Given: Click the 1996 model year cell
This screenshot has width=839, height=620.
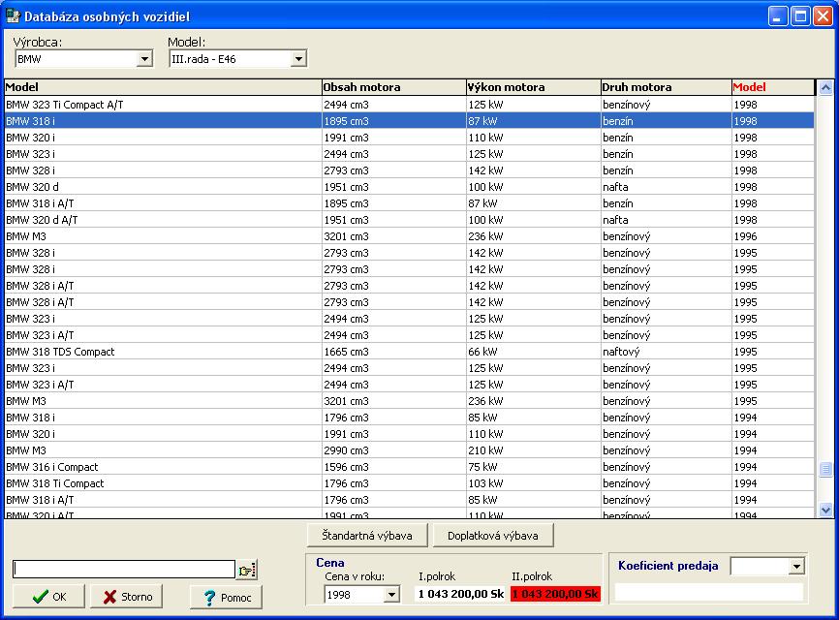Looking at the screenshot, I should click(773, 236).
